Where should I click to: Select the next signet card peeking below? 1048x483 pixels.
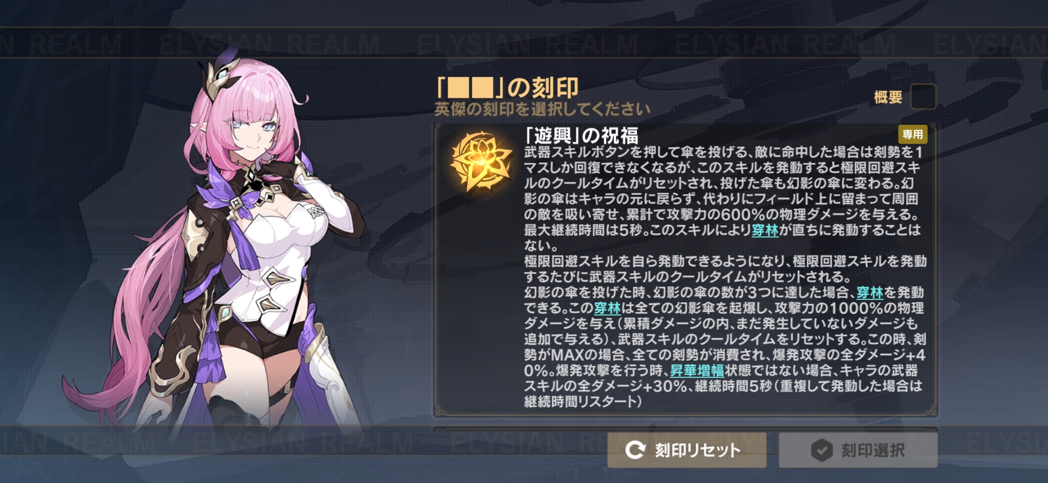pos(685,429)
